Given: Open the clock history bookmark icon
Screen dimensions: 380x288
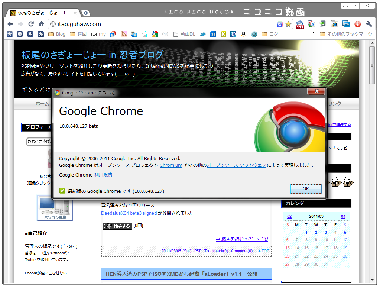Looking at the screenshot, I should point(20,34).
